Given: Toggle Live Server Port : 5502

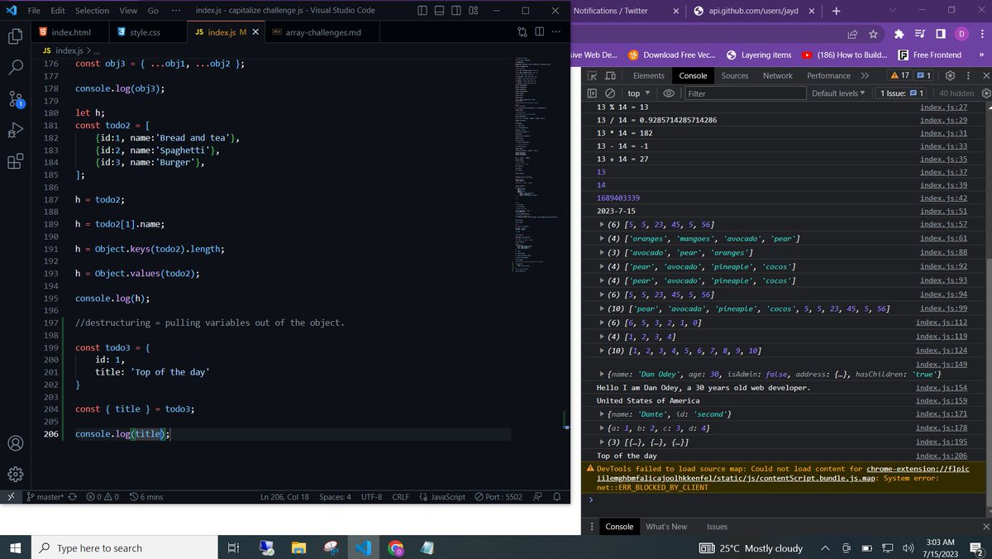Looking at the screenshot, I should (x=498, y=497).
